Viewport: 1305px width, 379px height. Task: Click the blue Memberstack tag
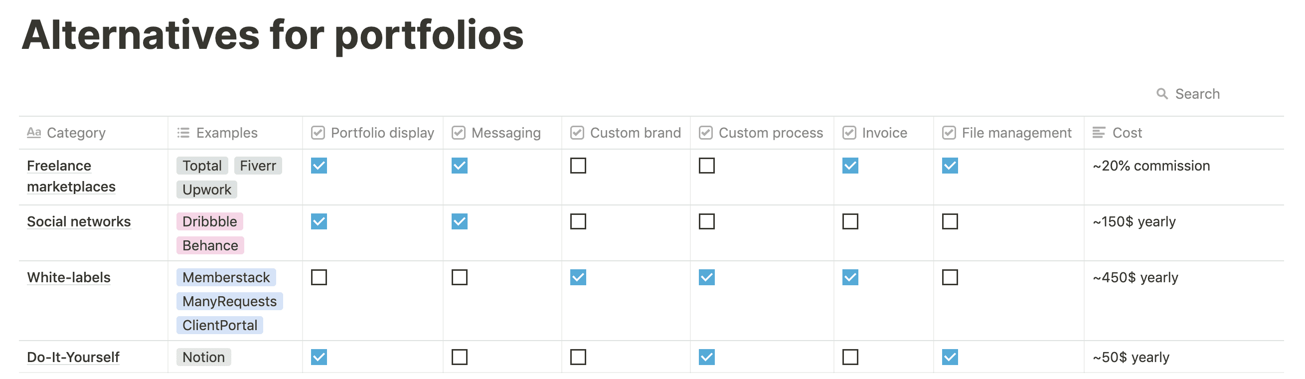(x=226, y=278)
